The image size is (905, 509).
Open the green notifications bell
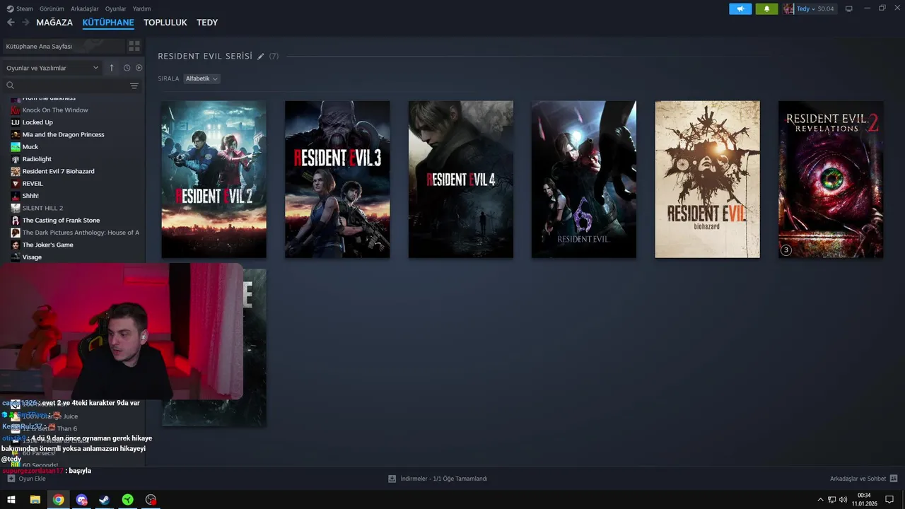766,8
